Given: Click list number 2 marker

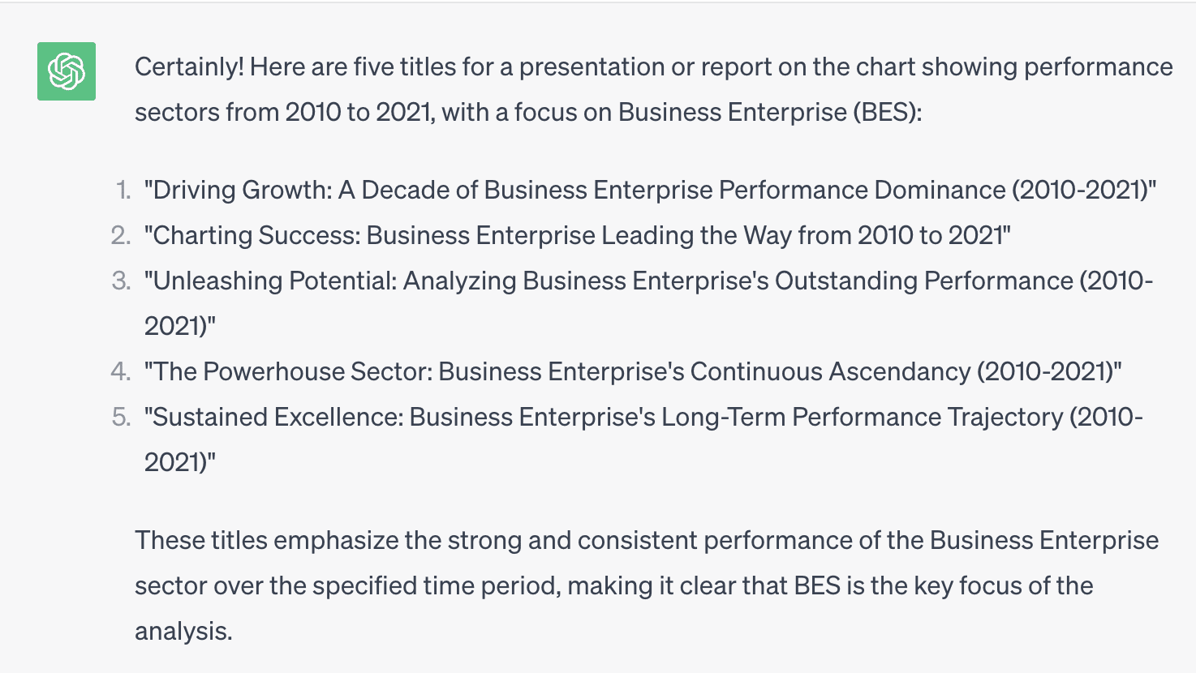Looking at the screenshot, I should click(121, 235).
